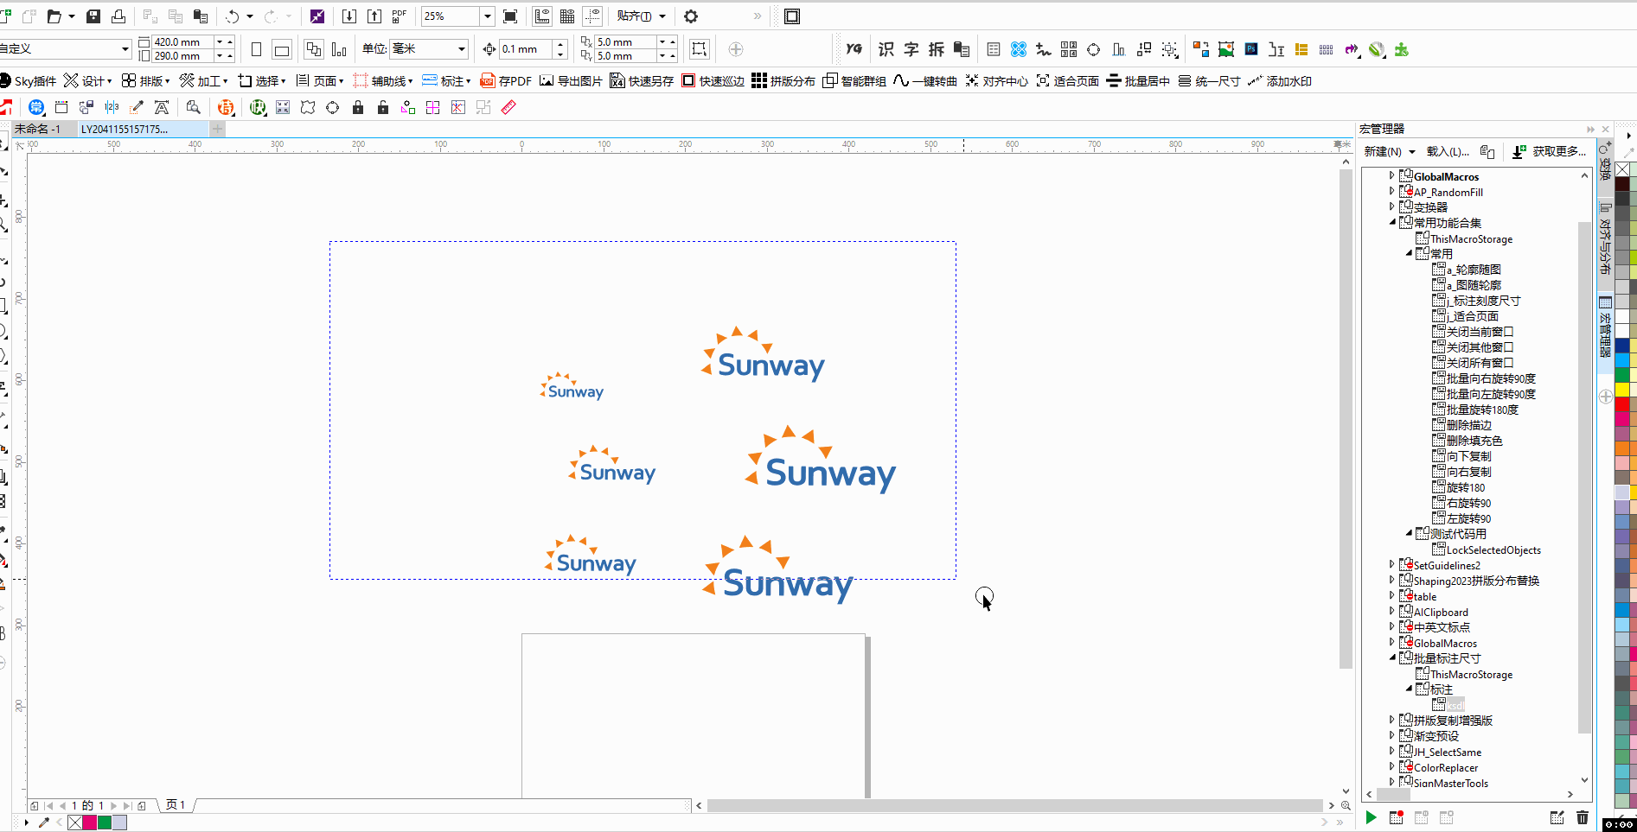Select the 批量旋转180度 macro item
Viewport: 1637px width, 832px height.
pyautogui.click(x=1482, y=410)
